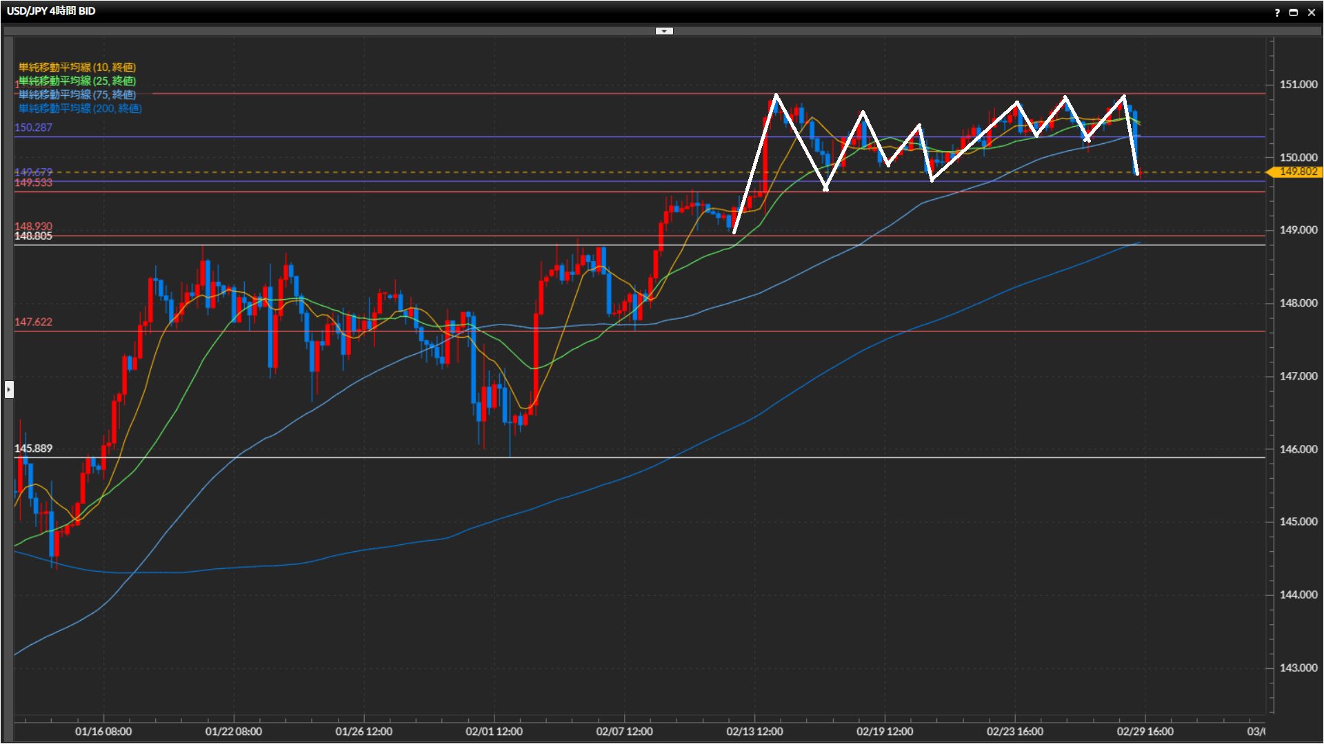This screenshot has height=744, width=1324.
Task: Maximize the USD/JPY chart window
Action: click(x=1294, y=12)
